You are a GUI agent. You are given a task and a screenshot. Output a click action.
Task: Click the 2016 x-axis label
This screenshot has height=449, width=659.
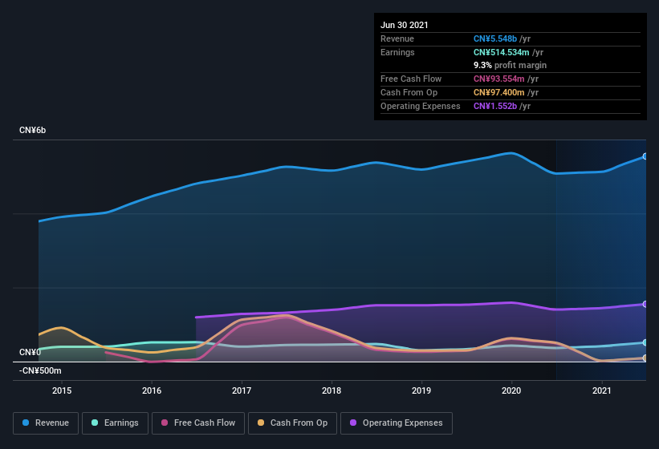(152, 390)
